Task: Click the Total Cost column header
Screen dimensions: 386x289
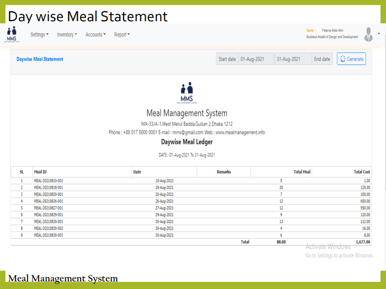Action: [x=362, y=172]
